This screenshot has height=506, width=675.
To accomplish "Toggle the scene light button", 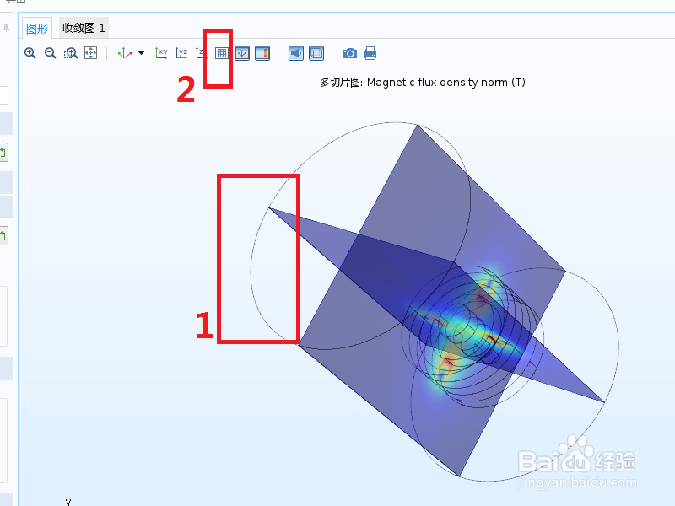I will (296, 53).
